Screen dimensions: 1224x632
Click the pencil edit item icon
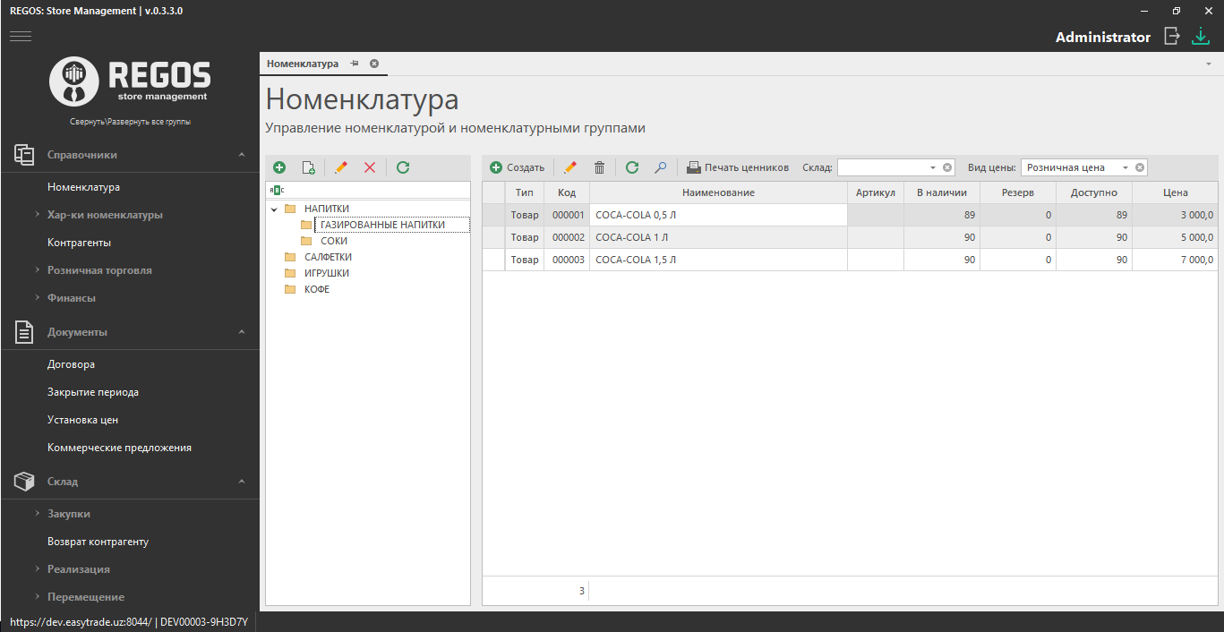click(x=570, y=167)
